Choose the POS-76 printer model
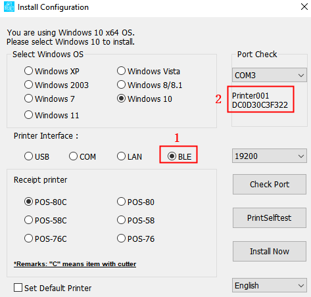Viewport: 311px width, 297px height. pyautogui.click(x=135, y=239)
